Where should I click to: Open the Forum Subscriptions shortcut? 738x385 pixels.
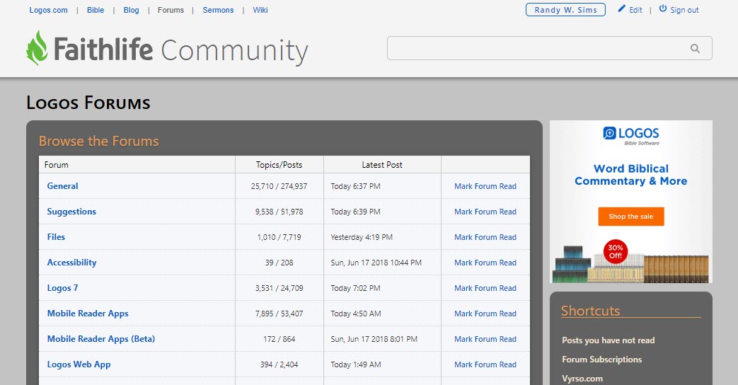coord(601,359)
